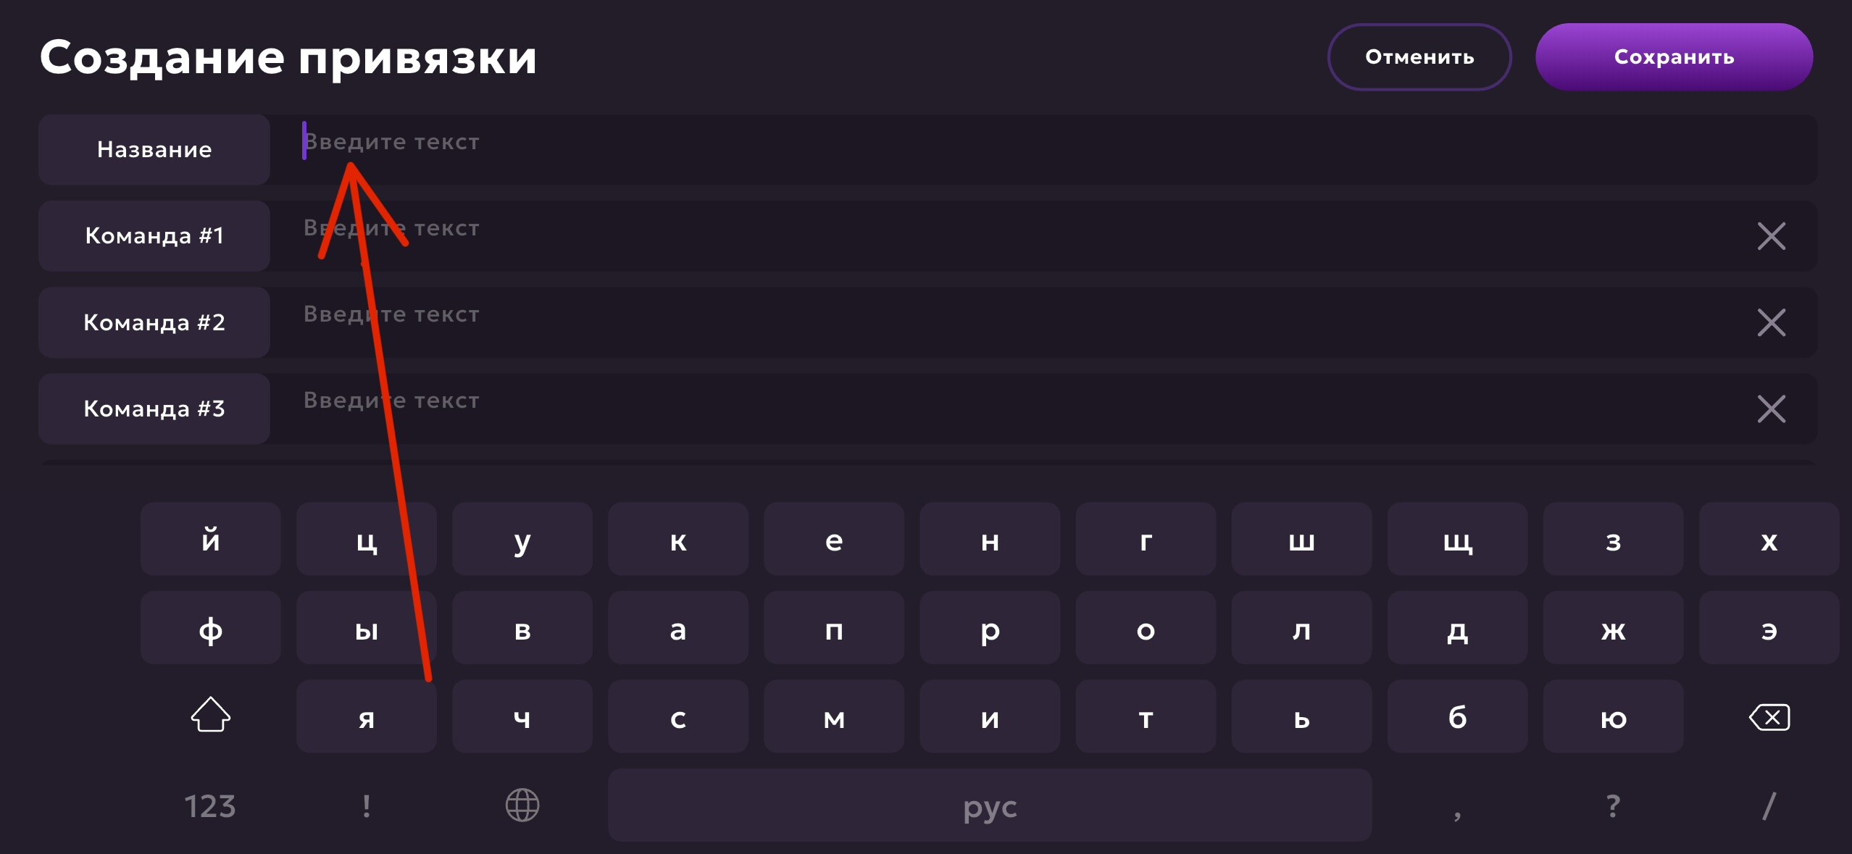Switch keyboard to 123 numeric layout
Viewport: 1852px width, 854px height.
[210, 805]
